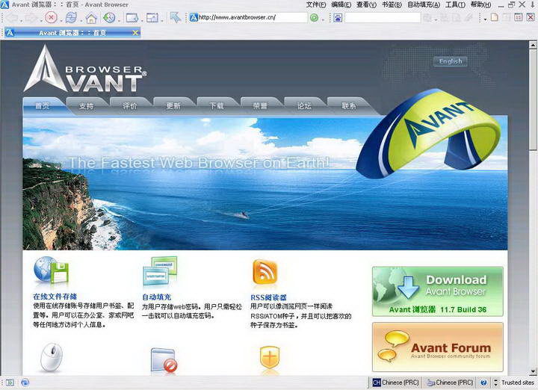Click the red Stop loading icon
Viewport: 538px width, 390px height.
[51, 17]
